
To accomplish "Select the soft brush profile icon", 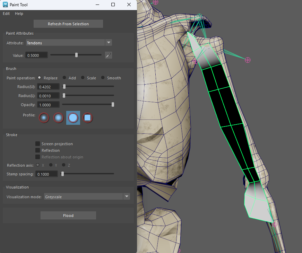I will (x=59, y=118).
